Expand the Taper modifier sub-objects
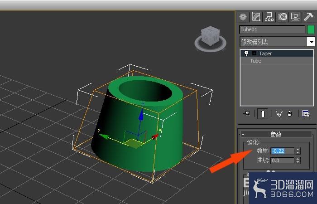Image resolution: width=317 pixels, height=204 pixels. [x=254, y=53]
